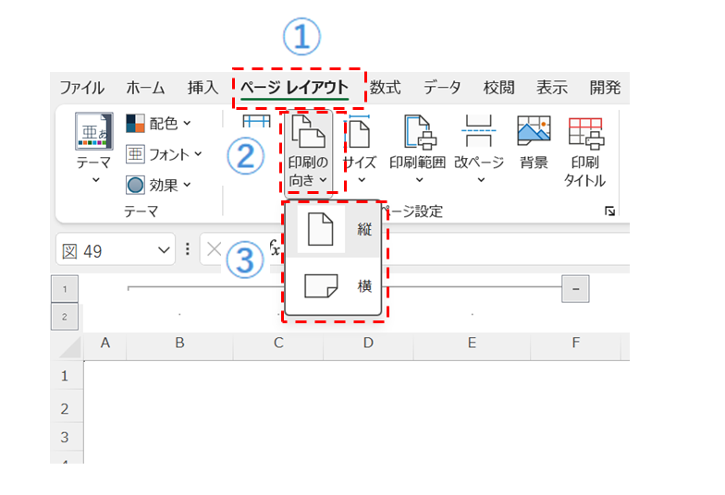This screenshot has width=725, height=495.
Task: Open the File (ファイル) tab
Action: click(x=81, y=88)
